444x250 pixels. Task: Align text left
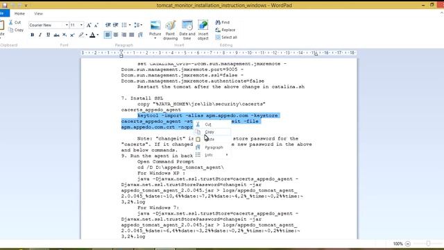[x=108, y=35]
